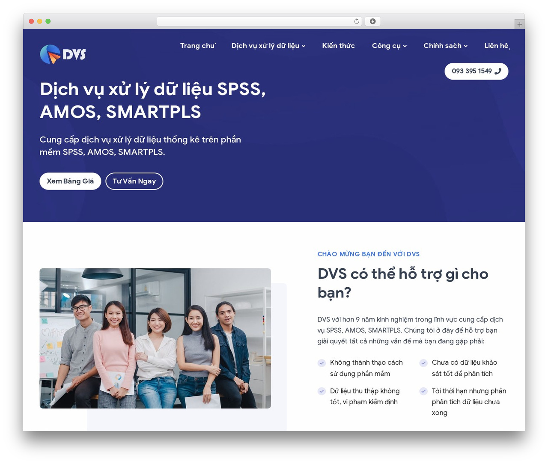548x464 pixels.
Task: Go to the "Trang chủ" menu item
Action: (x=198, y=46)
